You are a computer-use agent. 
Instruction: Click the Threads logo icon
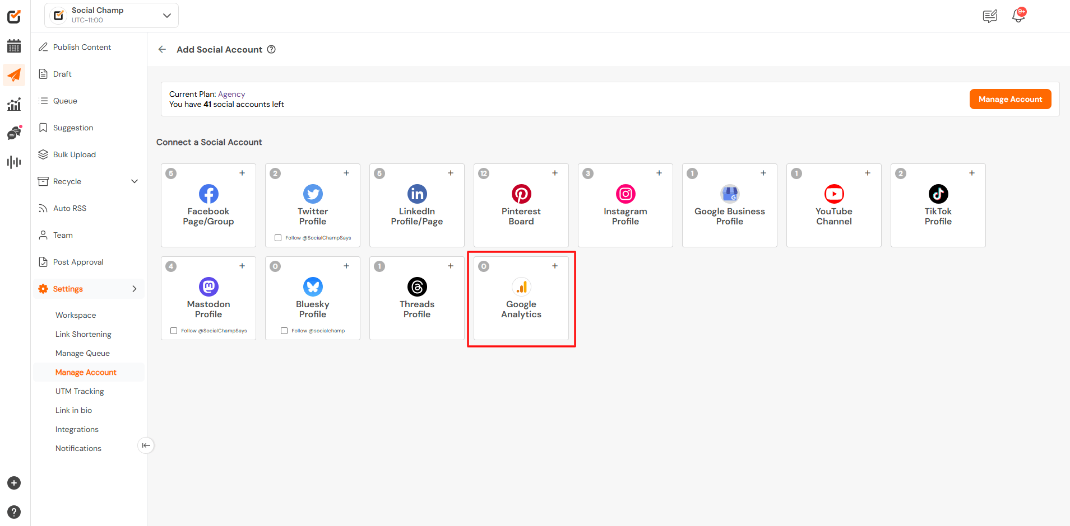pyautogui.click(x=417, y=287)
